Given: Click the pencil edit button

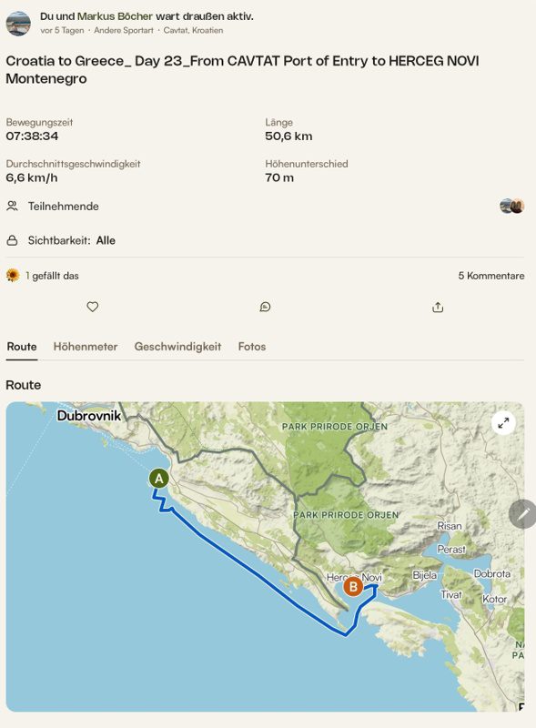Looking at the screenshot, I should tap(523, 514).
